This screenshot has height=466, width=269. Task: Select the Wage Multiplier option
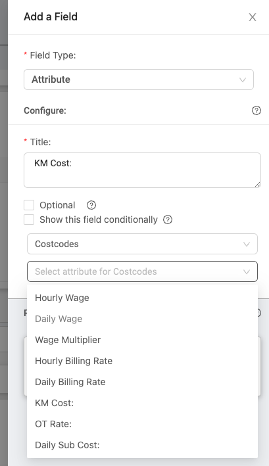[x=142, y=340]
